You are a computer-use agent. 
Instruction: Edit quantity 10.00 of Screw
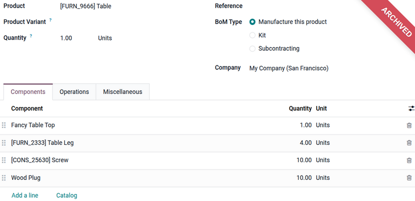click(304, 160)
